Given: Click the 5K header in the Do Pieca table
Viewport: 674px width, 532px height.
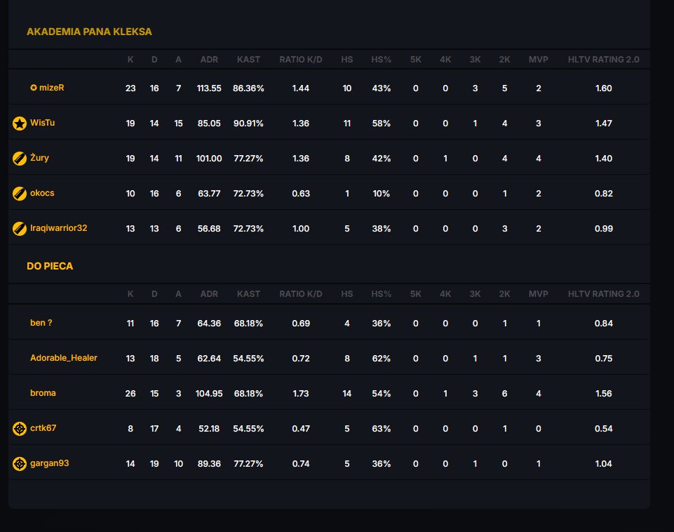Looking at the screenshot, I should pos(416,294).
